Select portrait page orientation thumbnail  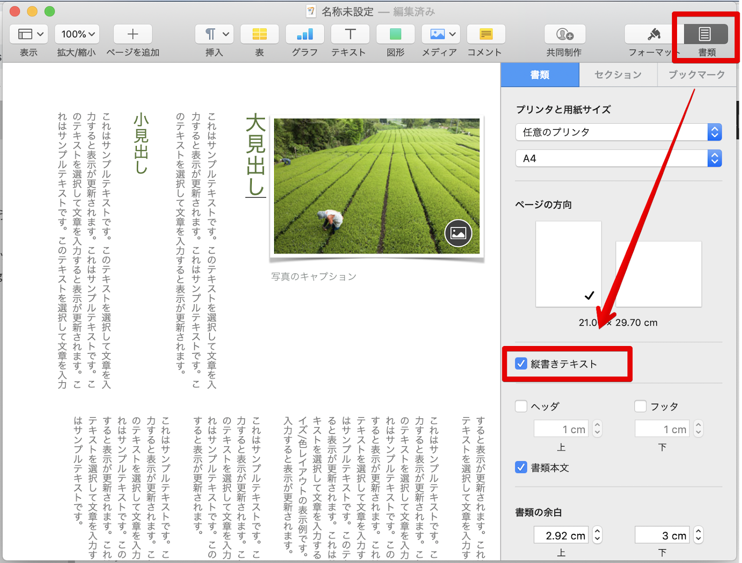coord(569,264)
